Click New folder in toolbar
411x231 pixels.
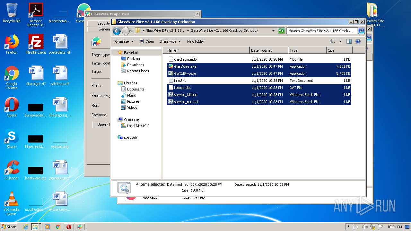pos(196,41)
